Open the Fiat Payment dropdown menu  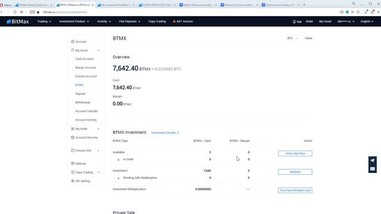coord(130,21)
